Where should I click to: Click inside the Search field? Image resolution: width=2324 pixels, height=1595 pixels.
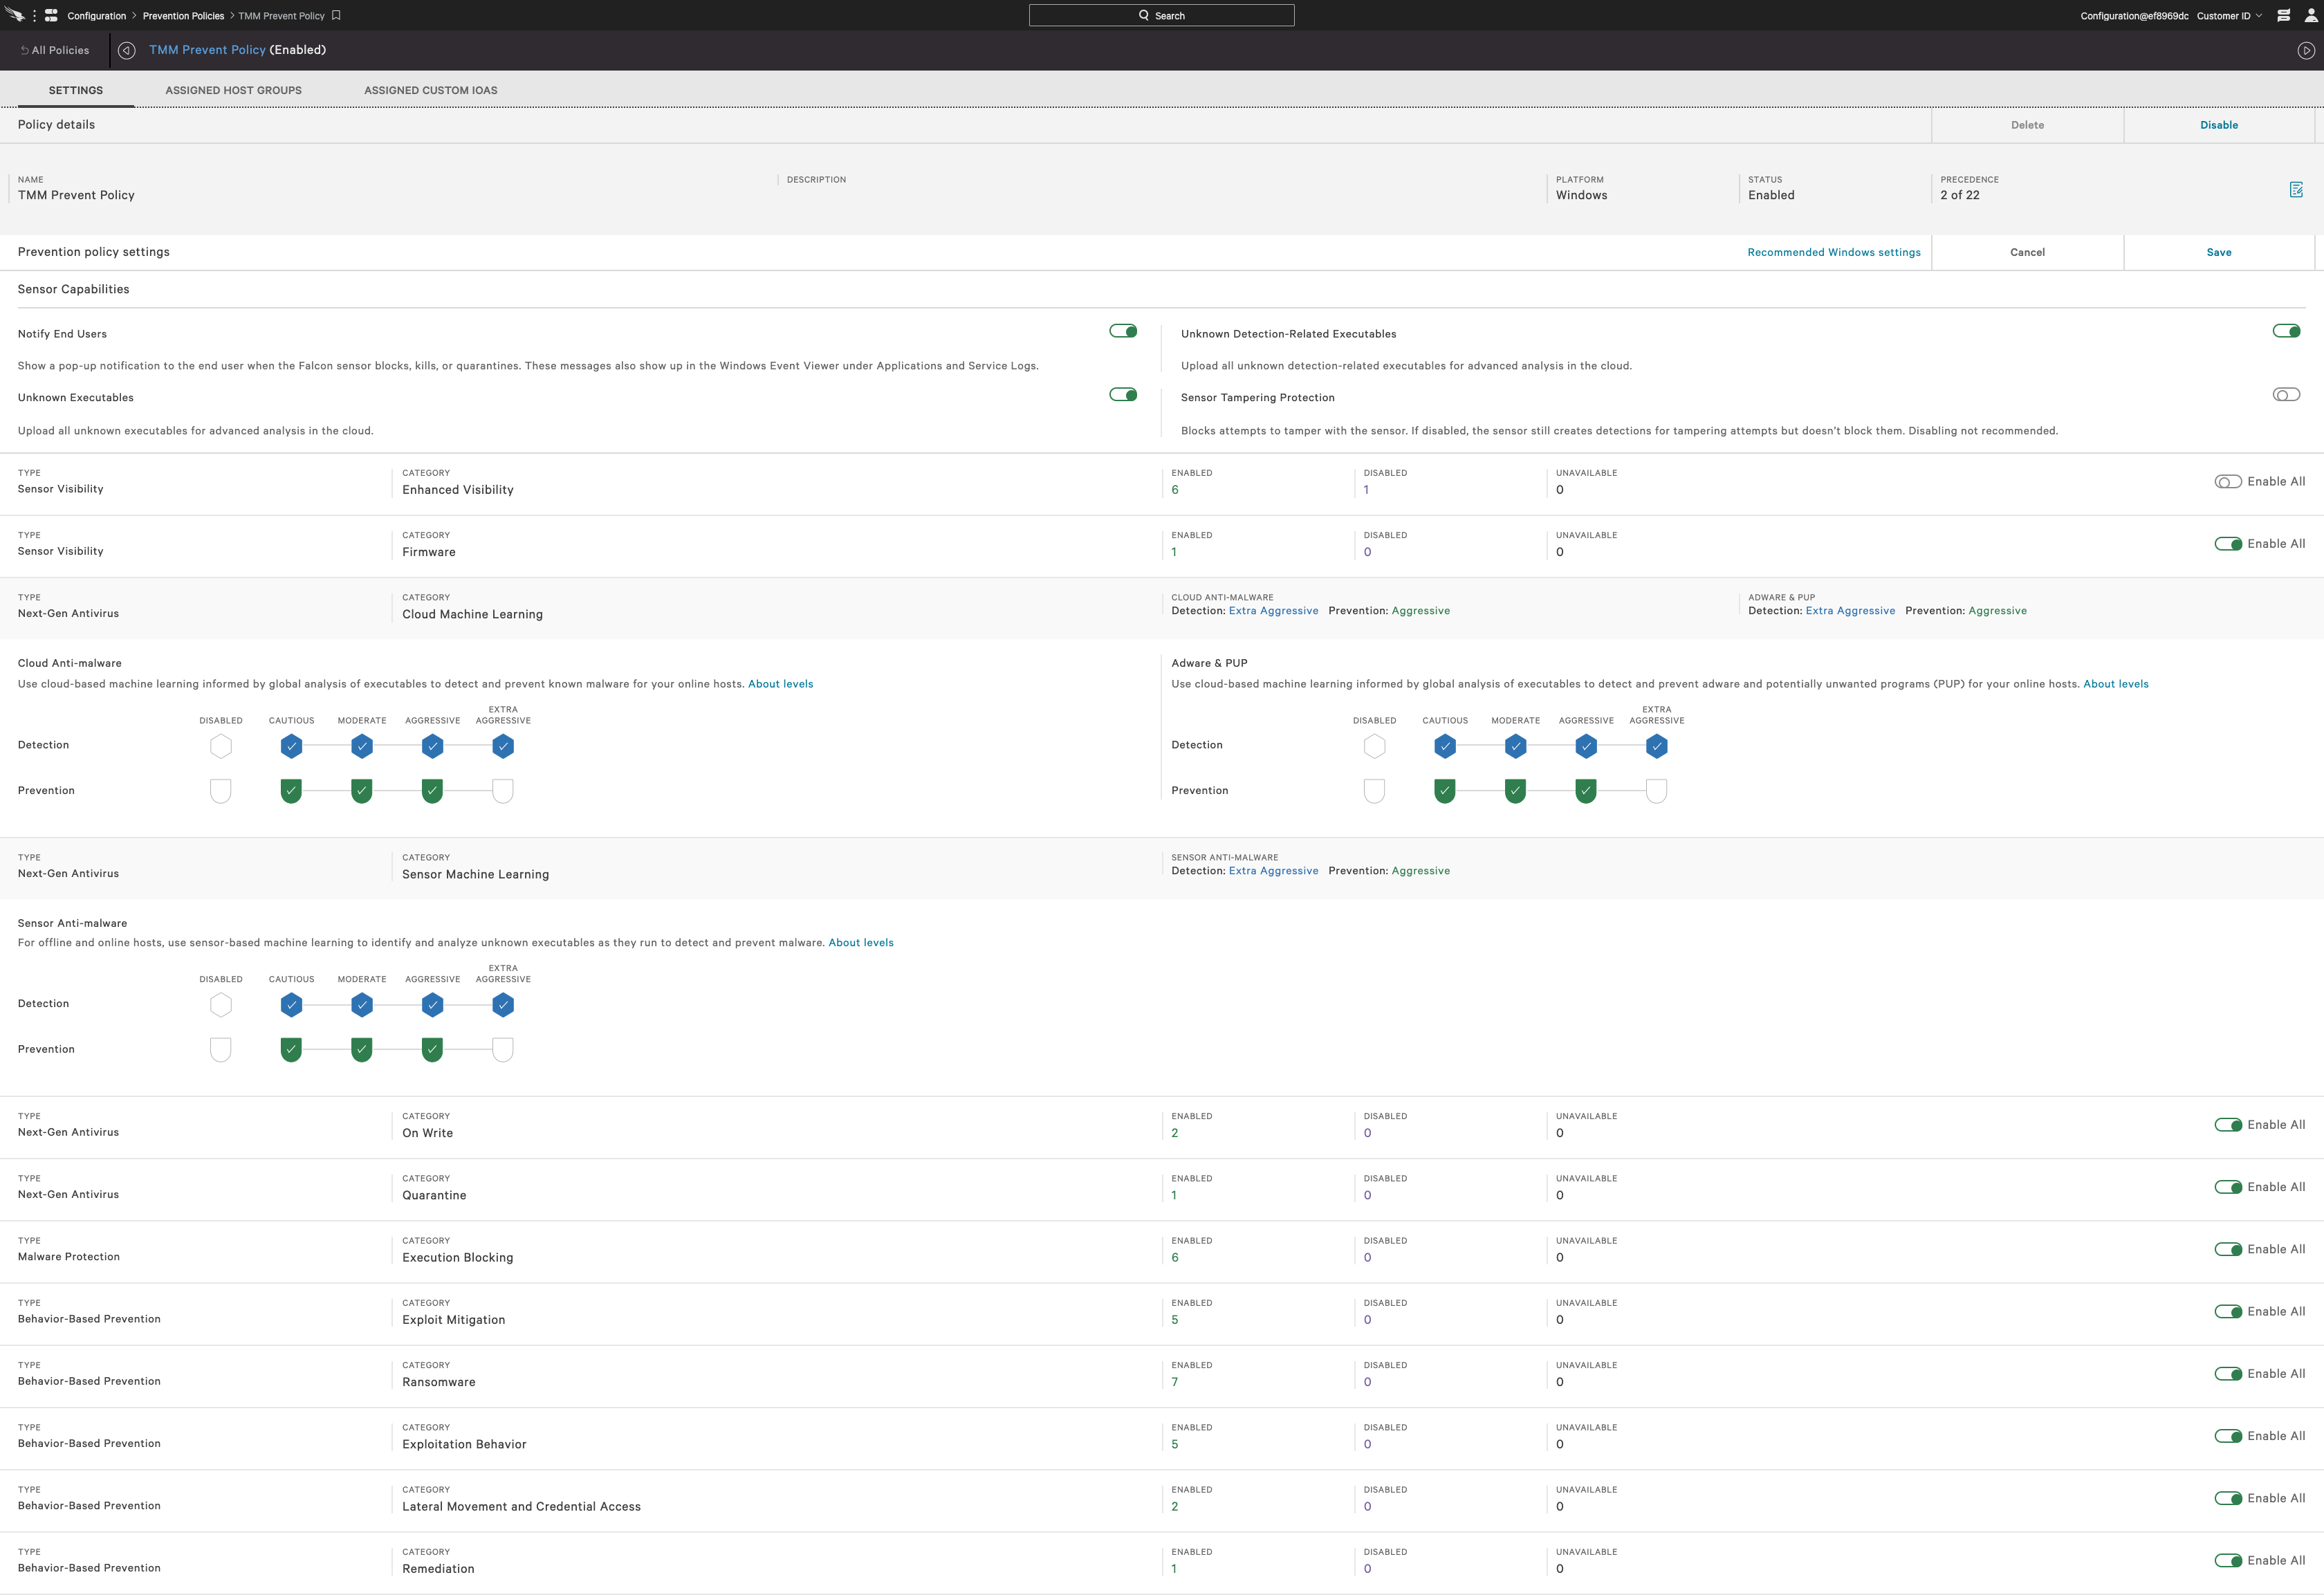1161,15
